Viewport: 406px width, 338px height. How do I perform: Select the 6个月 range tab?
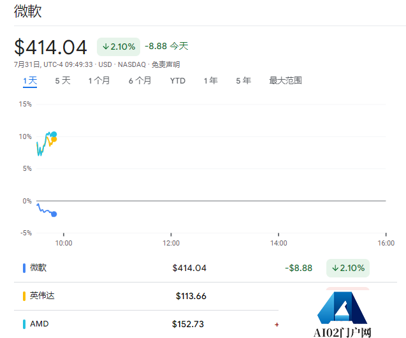(140, 81)
